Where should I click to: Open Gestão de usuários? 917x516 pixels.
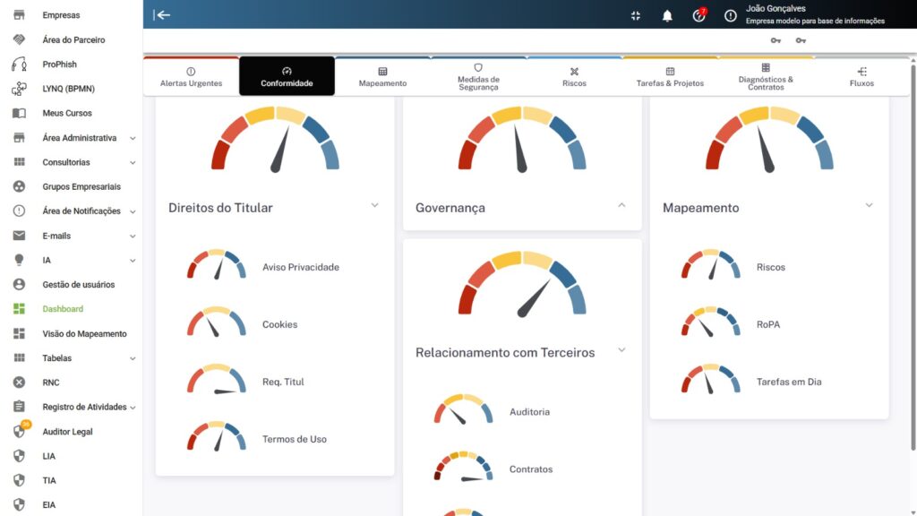[x=78, y=285]
